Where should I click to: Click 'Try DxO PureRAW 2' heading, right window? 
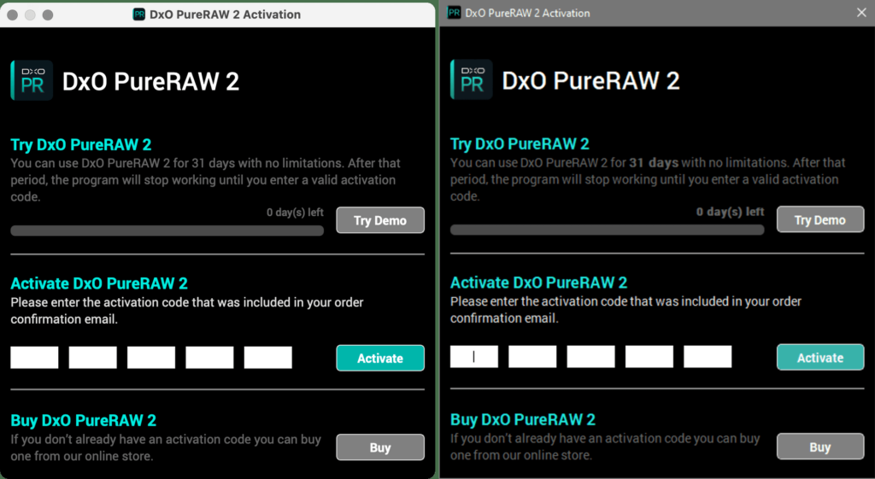pos(520,143)
